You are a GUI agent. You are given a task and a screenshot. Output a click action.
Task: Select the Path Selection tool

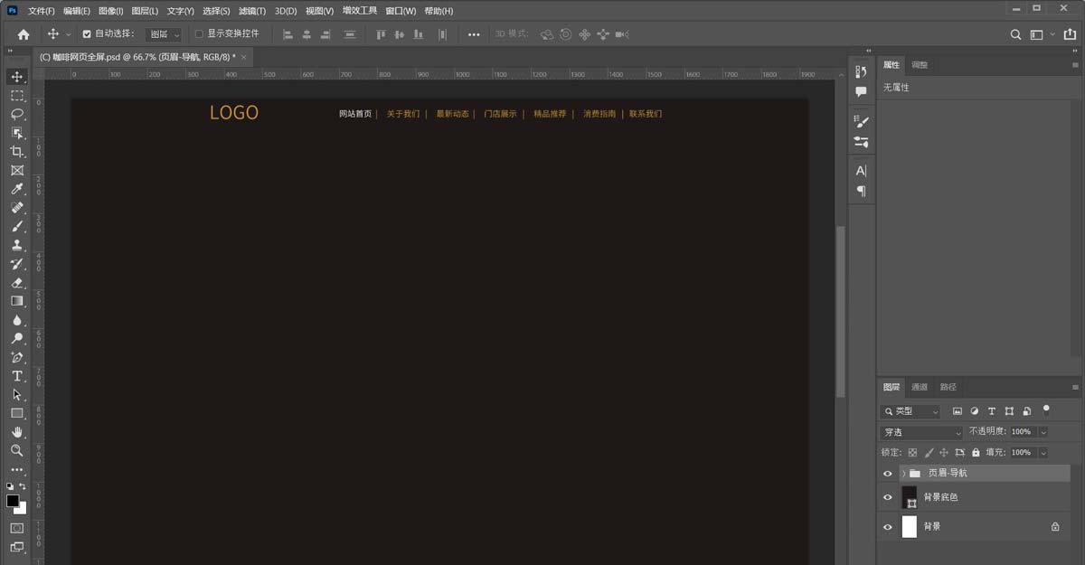(17, 394)
